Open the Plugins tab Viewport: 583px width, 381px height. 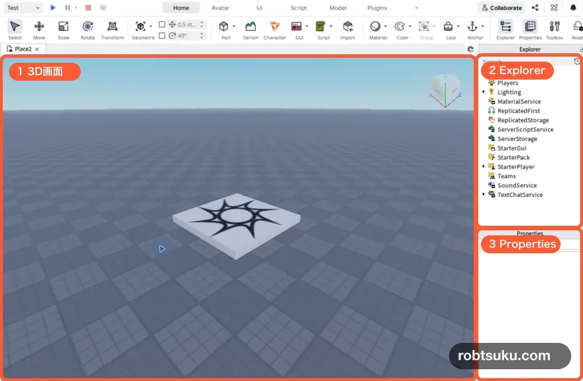coord(377,8)
